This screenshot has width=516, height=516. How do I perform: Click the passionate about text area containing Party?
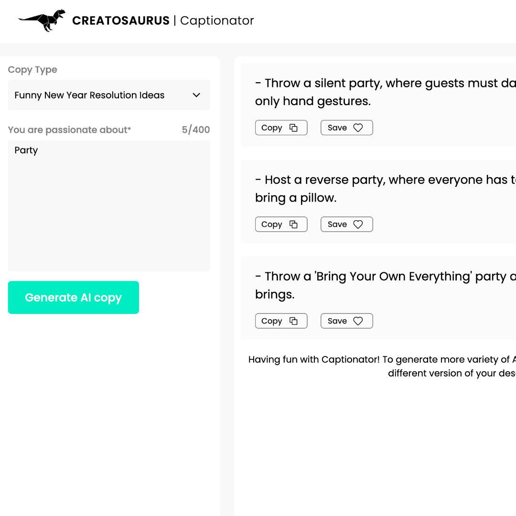pos(109,205)
